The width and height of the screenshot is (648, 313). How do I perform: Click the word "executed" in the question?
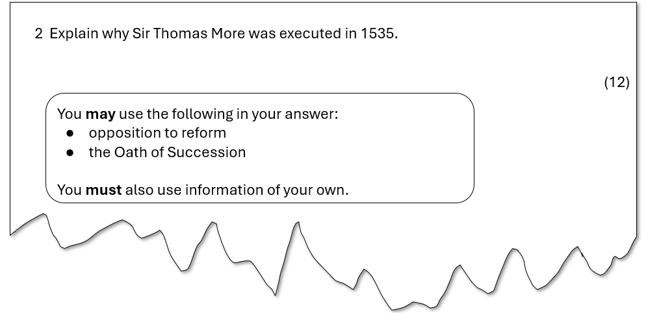coord(311,34)
